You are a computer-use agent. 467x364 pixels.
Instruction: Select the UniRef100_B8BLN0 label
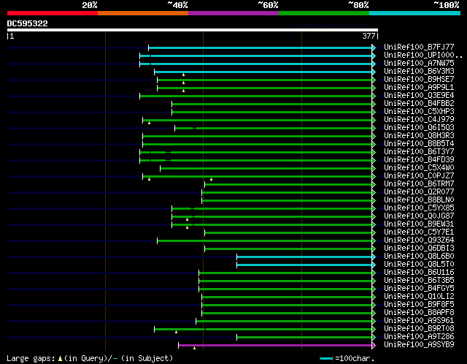pos(419,200)
